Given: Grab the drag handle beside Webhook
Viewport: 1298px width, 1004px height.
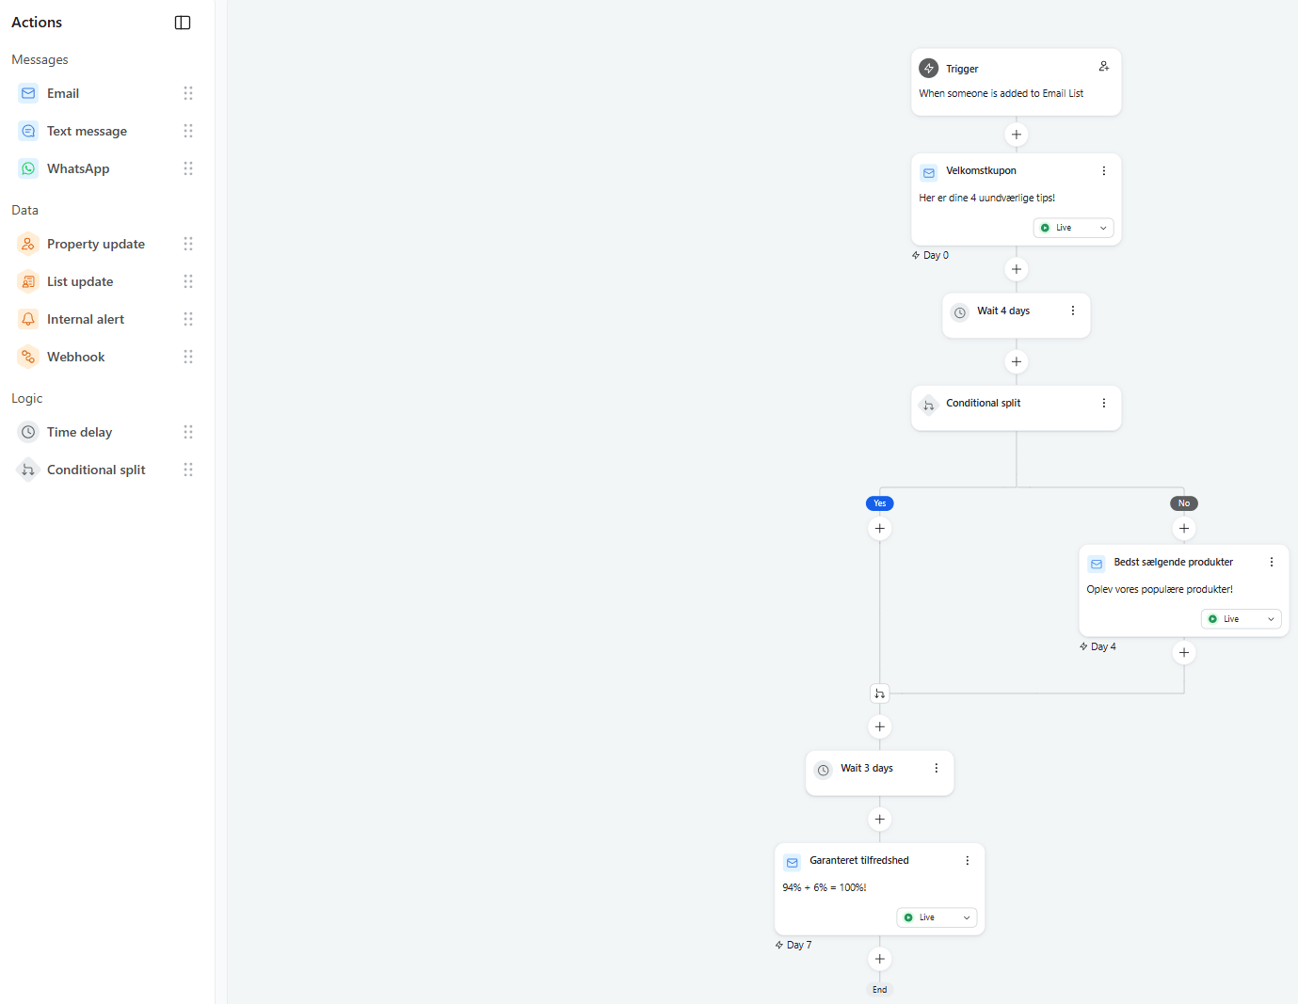Looking at the screenshot, I should click(188, 357).
